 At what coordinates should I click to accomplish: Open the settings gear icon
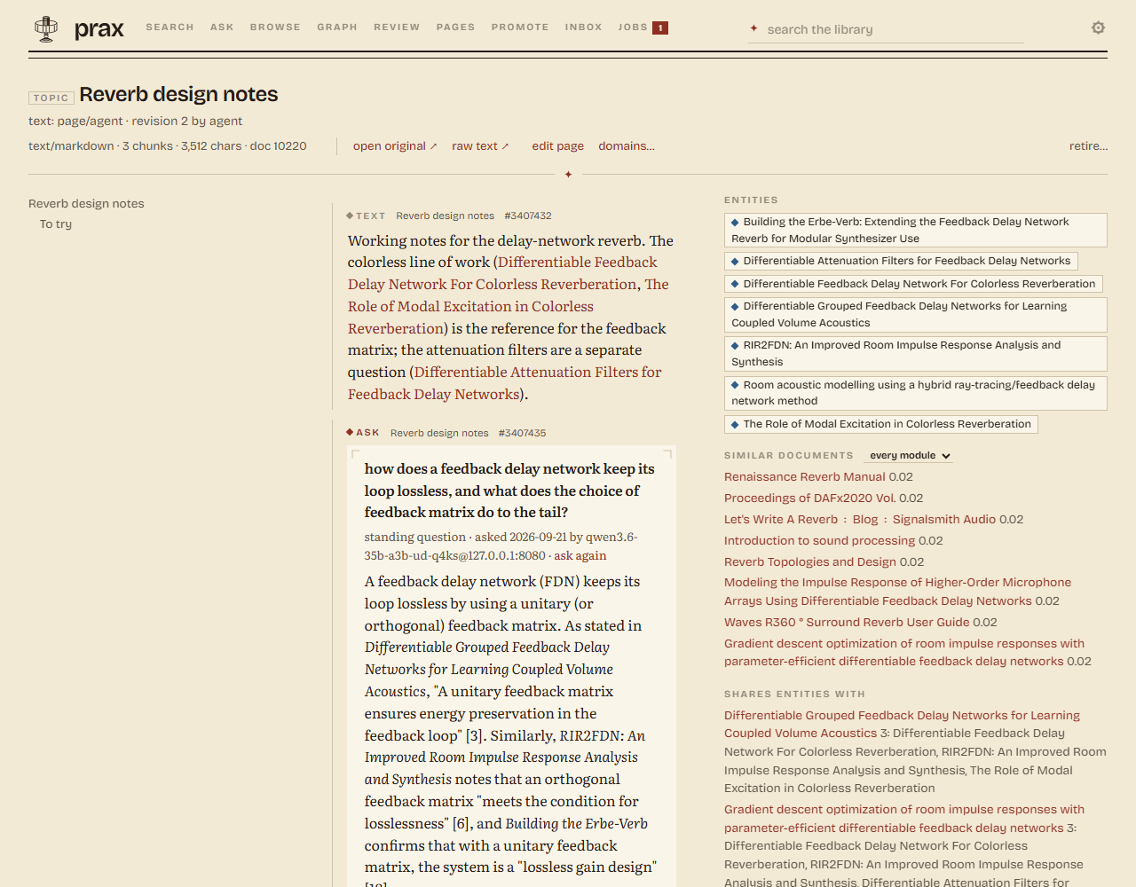tap(1098, 27)
